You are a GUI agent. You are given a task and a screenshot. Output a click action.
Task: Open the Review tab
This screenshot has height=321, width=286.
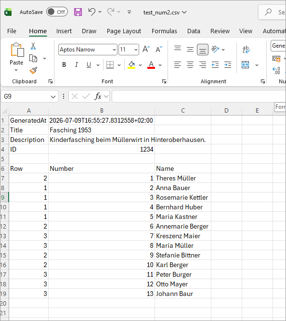point(220,31)
